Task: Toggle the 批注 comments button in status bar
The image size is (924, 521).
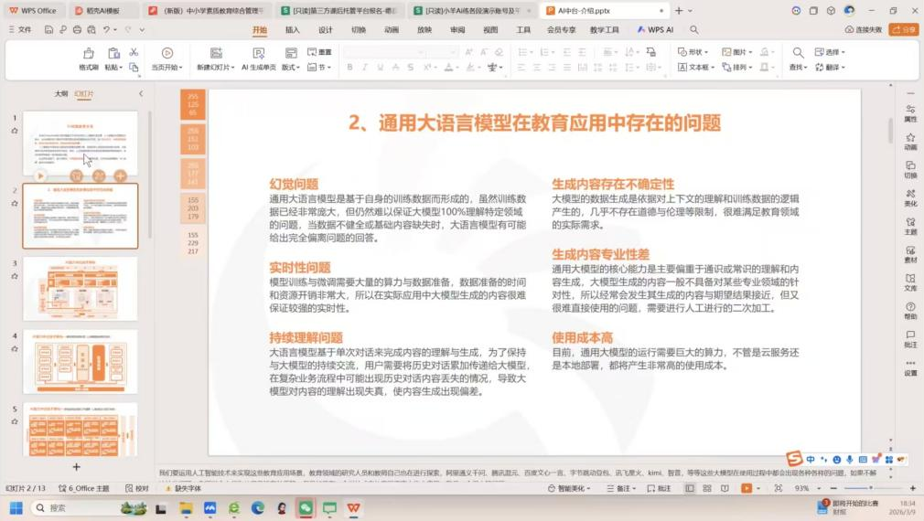Action: (658, 489)
